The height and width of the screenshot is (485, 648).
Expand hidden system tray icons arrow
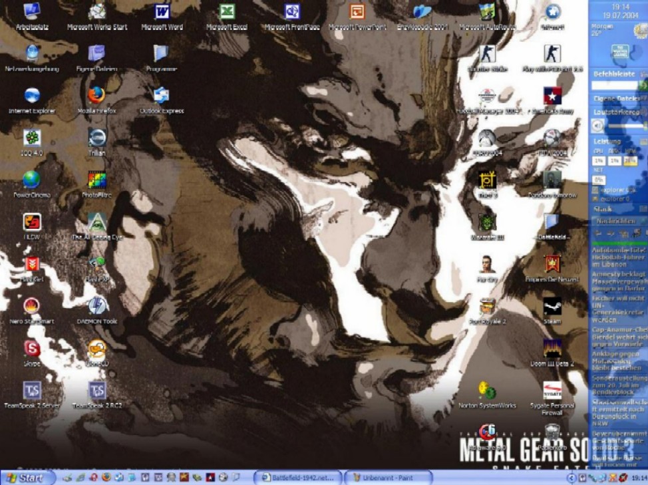571,478
